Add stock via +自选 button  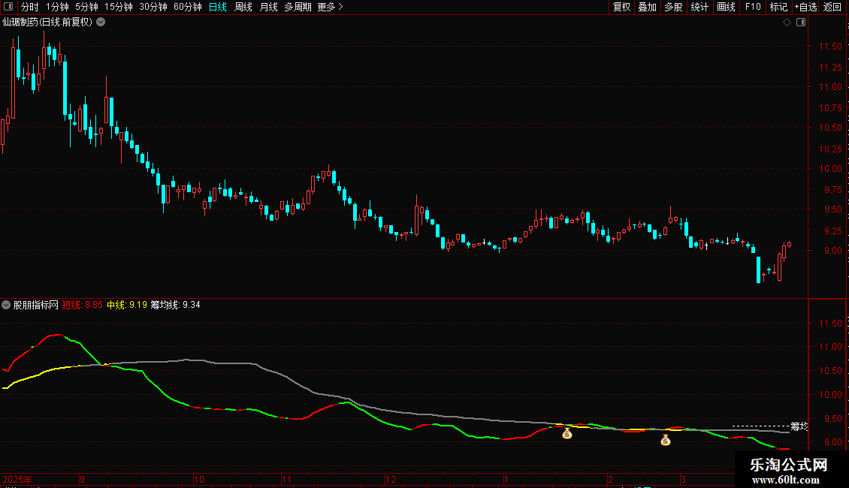click(805, 7)
